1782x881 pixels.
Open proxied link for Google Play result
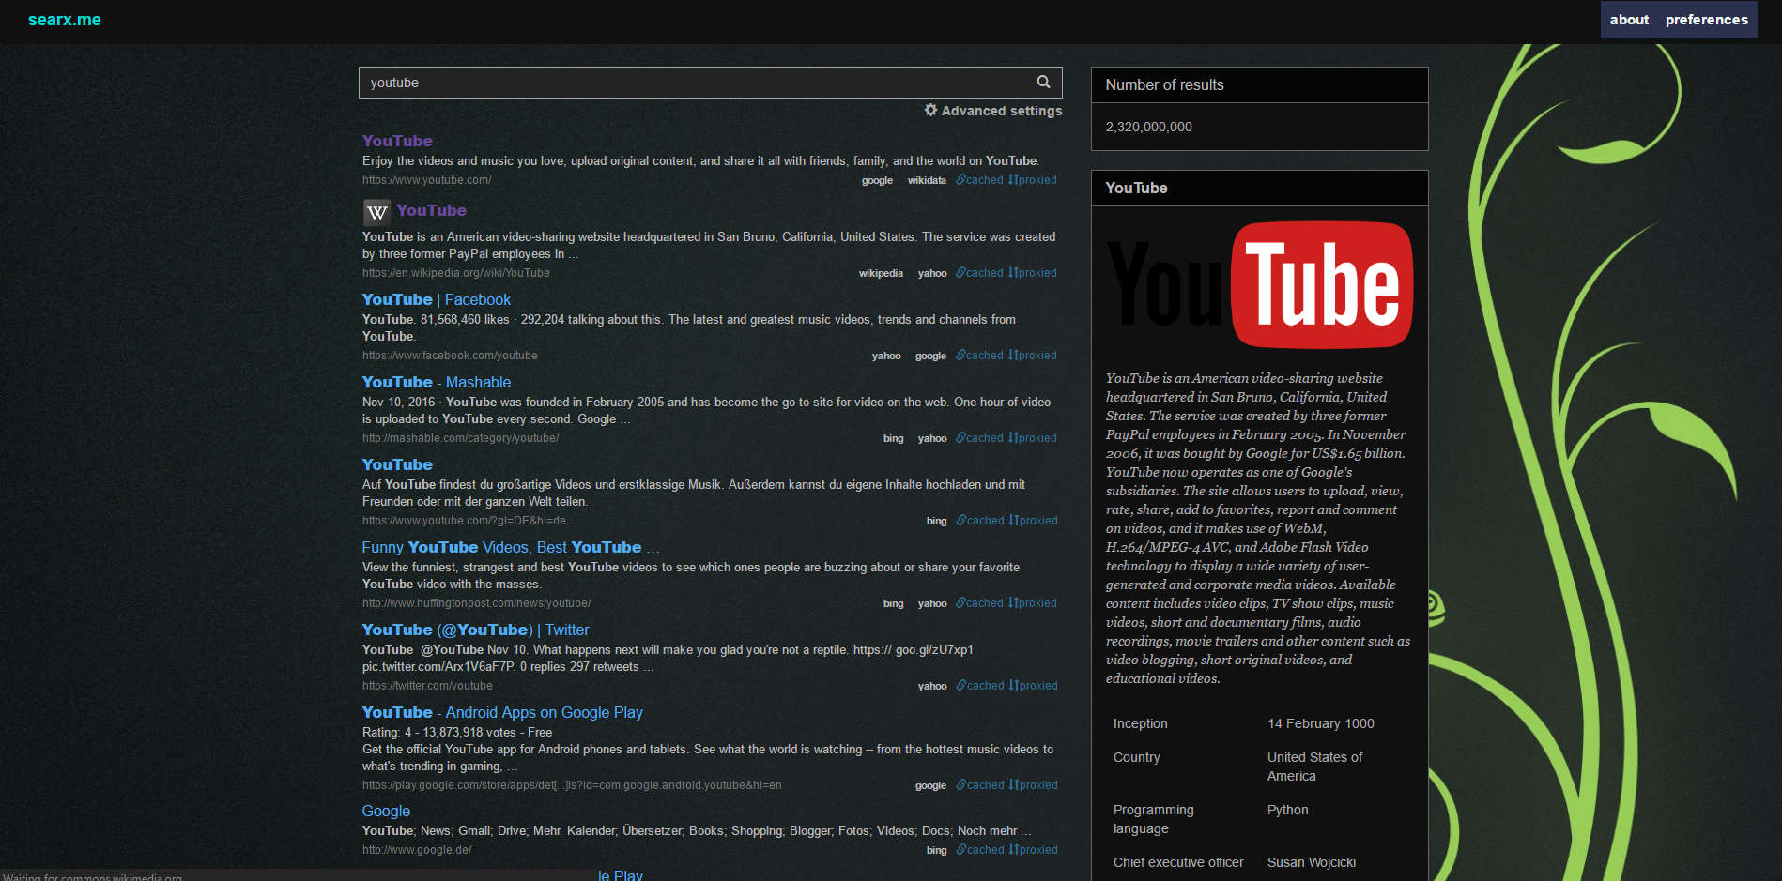(x=1034, y=785)
